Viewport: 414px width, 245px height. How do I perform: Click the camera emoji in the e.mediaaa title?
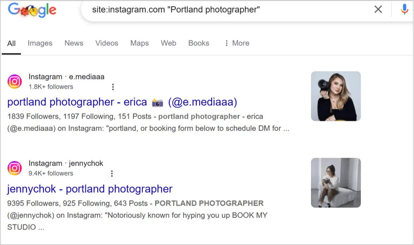point(158,102)
